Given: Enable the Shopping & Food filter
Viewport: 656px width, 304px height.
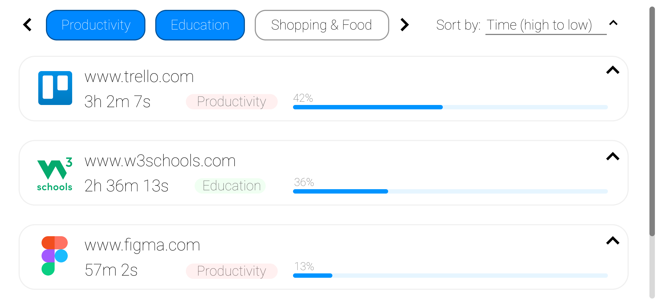Looking at the screenshot, I should coord(322,25).
